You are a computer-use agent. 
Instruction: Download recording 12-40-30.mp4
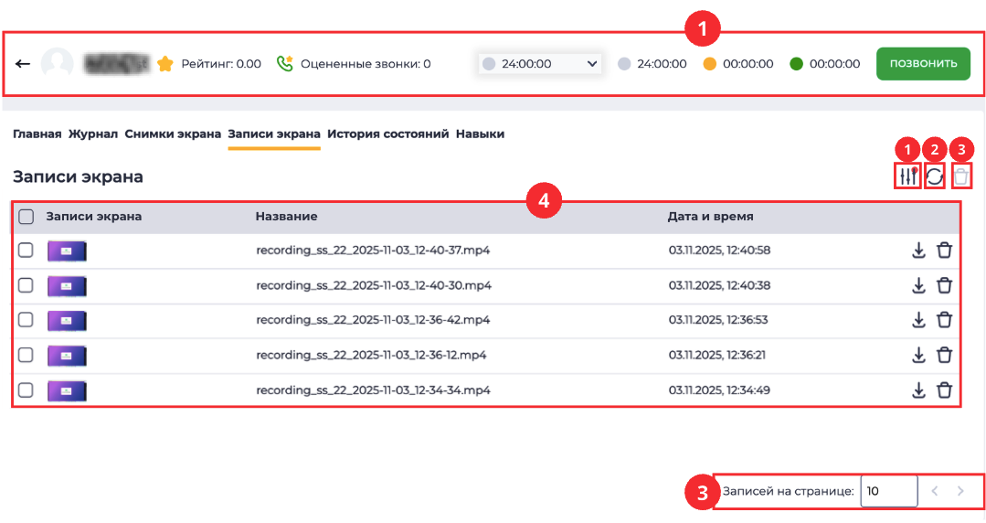pos(918,286)
